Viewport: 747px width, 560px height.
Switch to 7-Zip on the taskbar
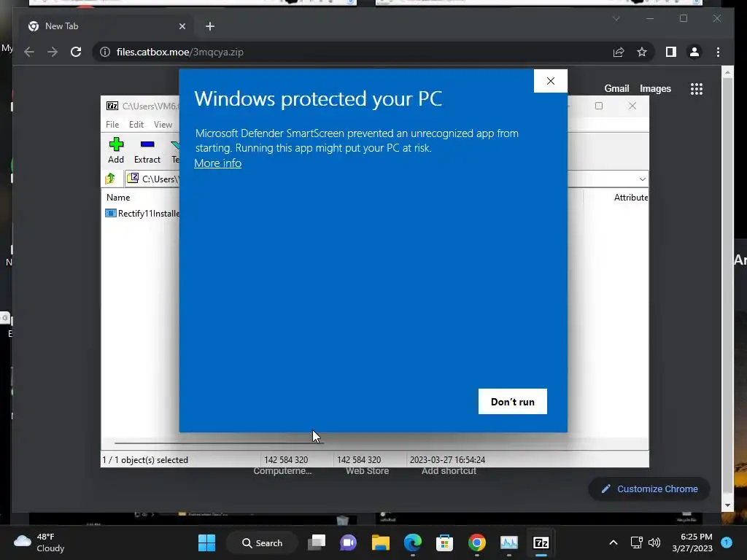(541, 542)
